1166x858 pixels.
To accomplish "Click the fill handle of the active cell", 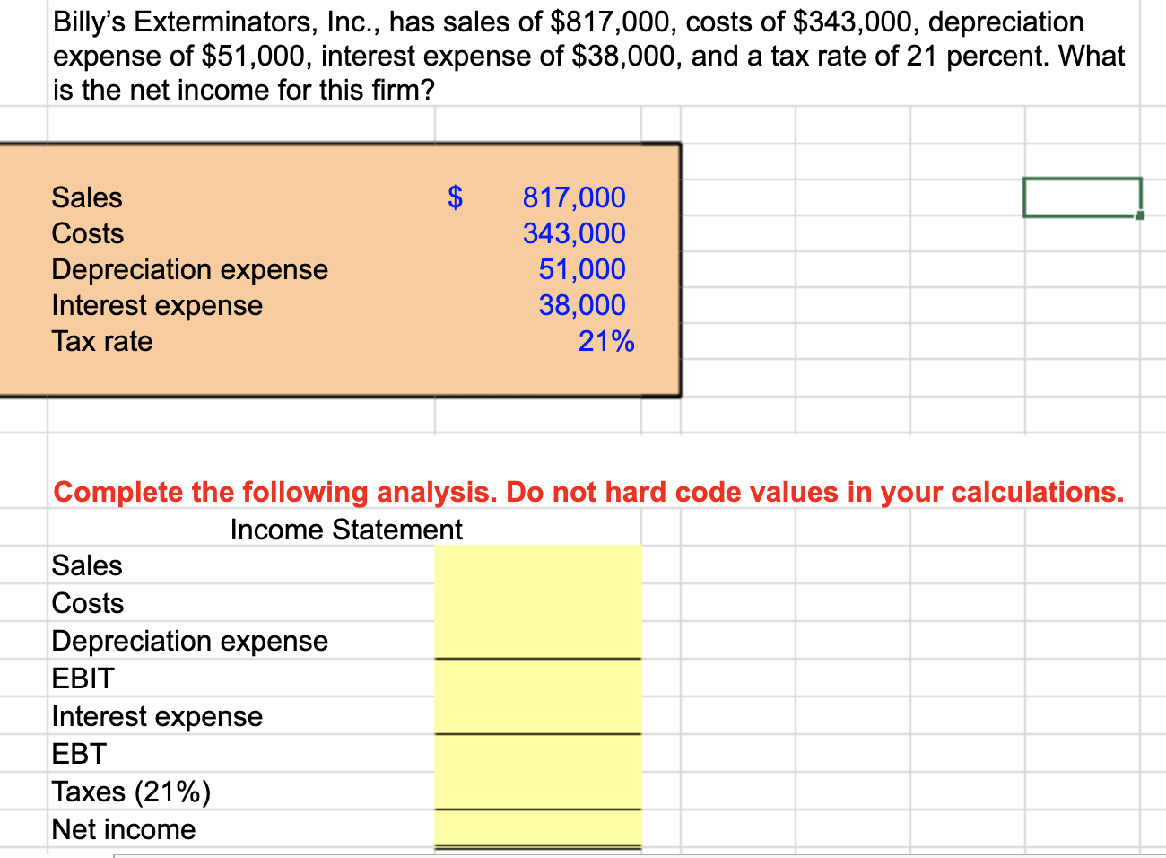I will tap(1140, 215).
